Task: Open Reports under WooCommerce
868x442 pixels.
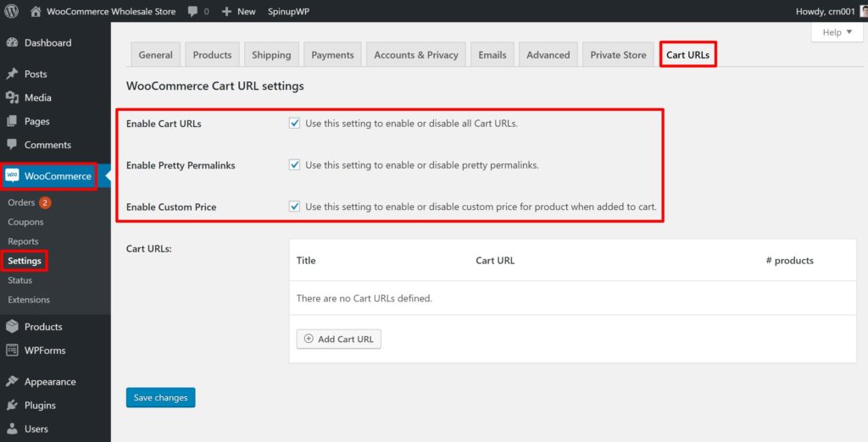Action: click(x=23, y=241)
